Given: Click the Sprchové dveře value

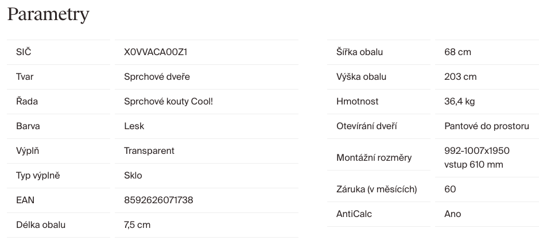Looking at the screenshot, I should click(x=157, y=77).
